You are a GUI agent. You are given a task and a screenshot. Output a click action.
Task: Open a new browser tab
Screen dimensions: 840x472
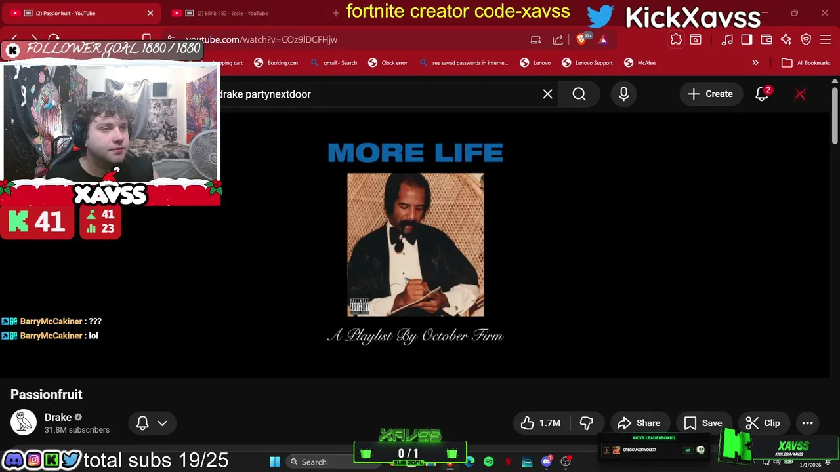(335, 13)
